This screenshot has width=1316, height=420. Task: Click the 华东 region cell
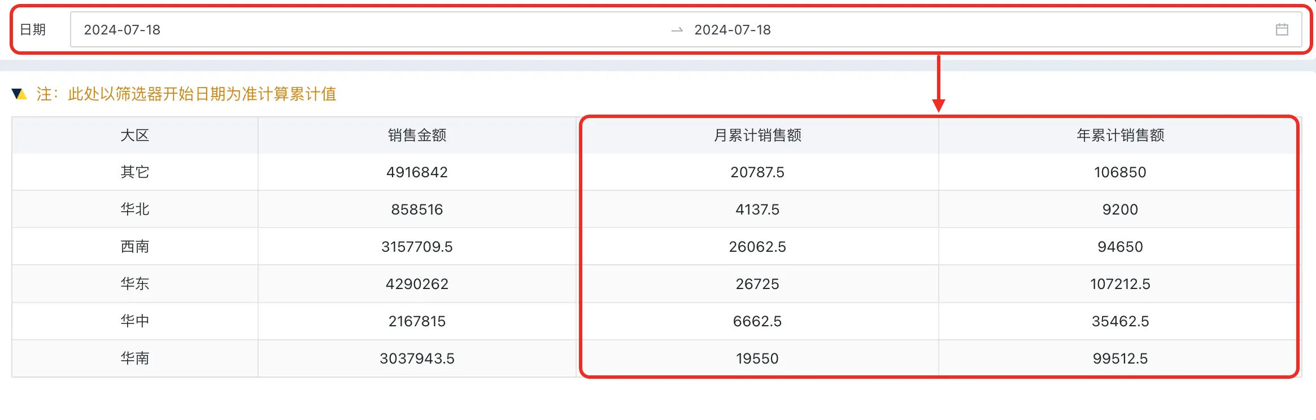coord(135,284)
